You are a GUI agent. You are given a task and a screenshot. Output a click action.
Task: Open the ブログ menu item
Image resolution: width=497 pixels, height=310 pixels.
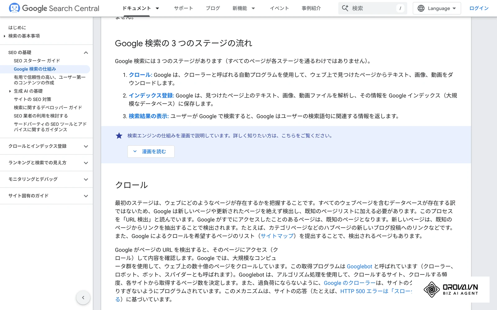pos(213,8)
